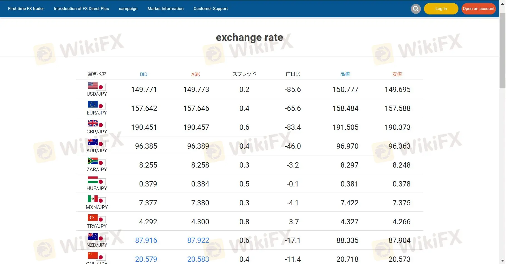Click the 通貨ペア column header

point(97,74)
